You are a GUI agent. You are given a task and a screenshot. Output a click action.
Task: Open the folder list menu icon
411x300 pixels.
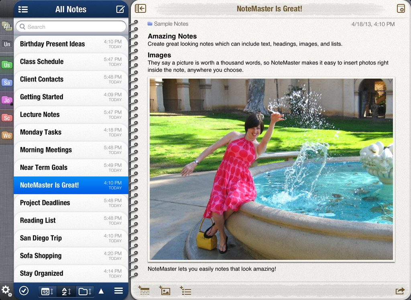coord(23,10)
